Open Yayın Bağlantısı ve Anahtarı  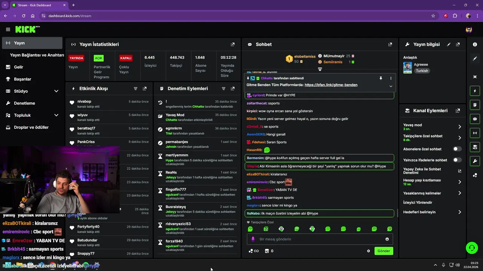[37, 55]
